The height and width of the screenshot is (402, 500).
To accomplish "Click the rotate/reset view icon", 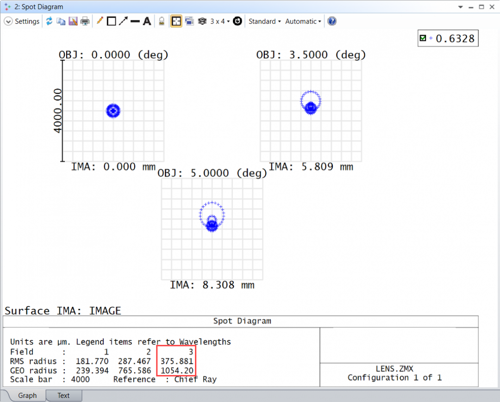I will tap(237, 21).
